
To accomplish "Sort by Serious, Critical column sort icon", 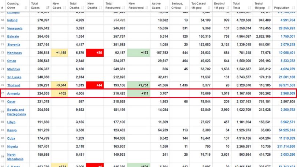I will (186, 8).
